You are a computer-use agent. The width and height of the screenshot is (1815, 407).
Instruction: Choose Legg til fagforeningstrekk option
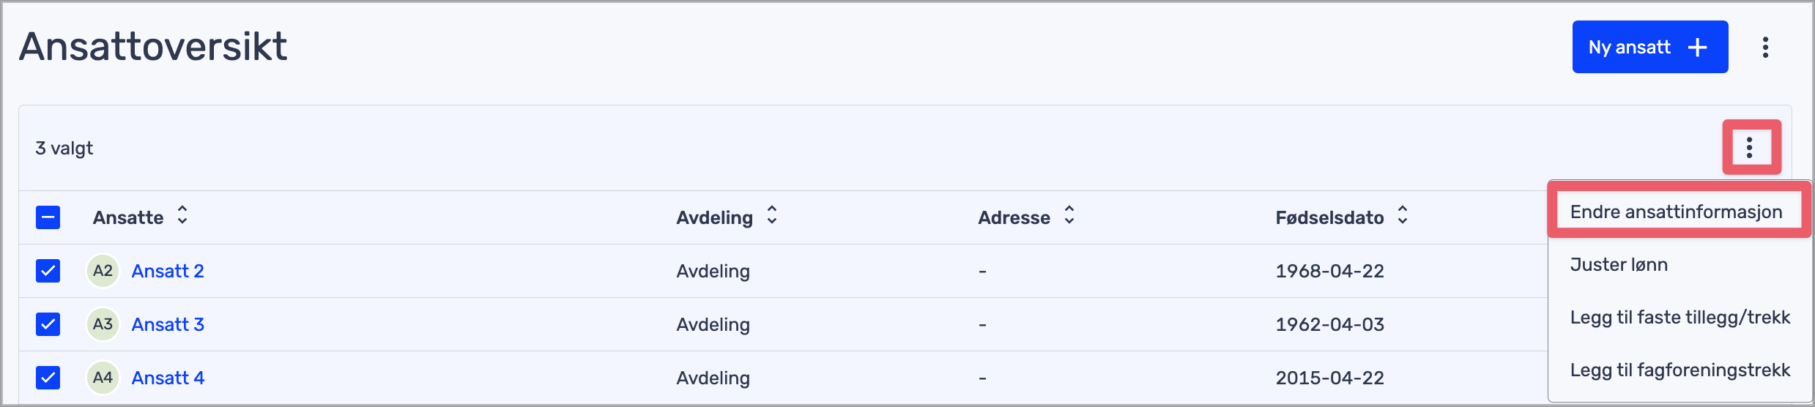[x=1679, y=370]
